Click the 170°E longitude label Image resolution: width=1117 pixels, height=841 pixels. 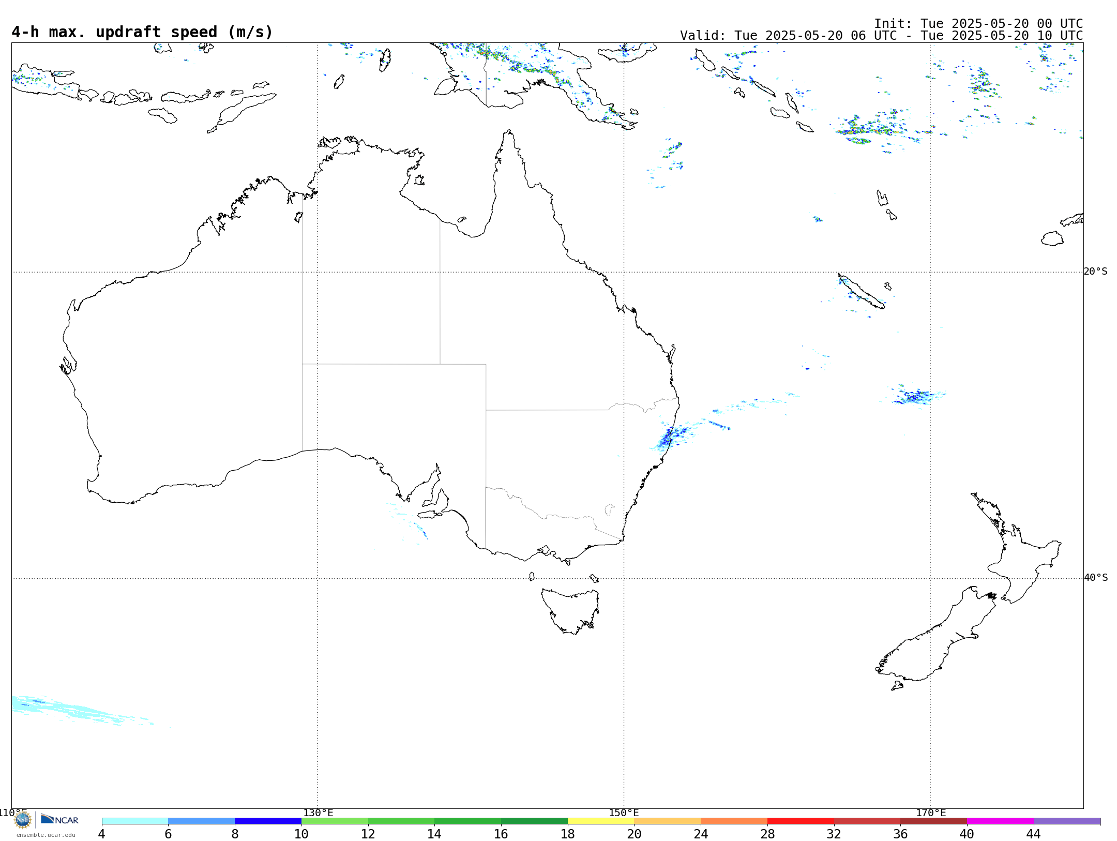[931, 813]
